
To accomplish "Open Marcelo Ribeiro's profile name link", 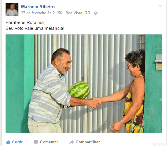I will tap(38, 7).
